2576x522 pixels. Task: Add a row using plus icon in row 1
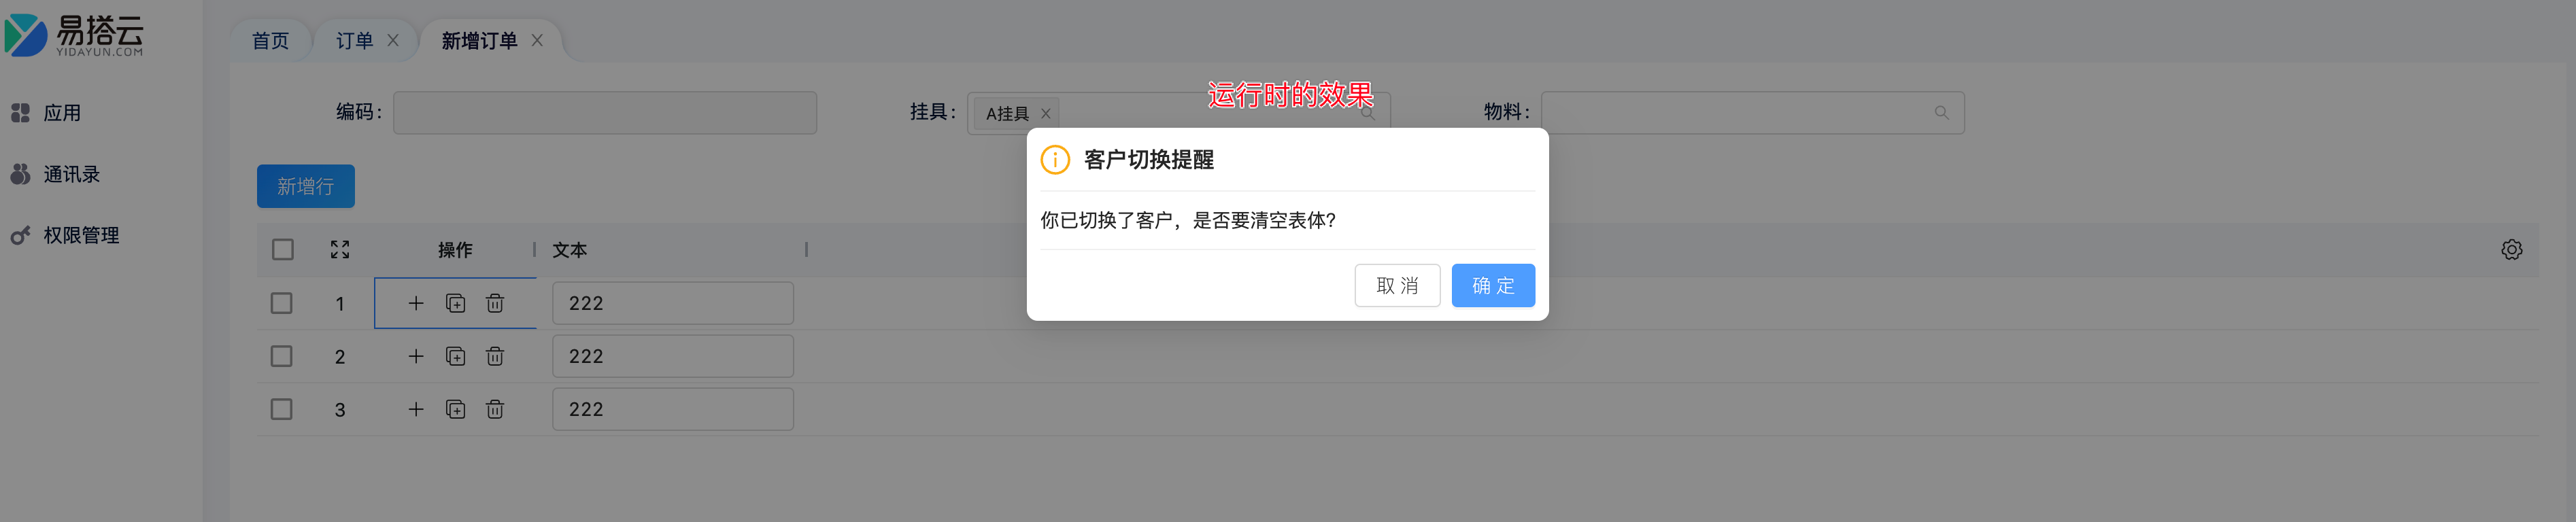click(x=416, y=303)
